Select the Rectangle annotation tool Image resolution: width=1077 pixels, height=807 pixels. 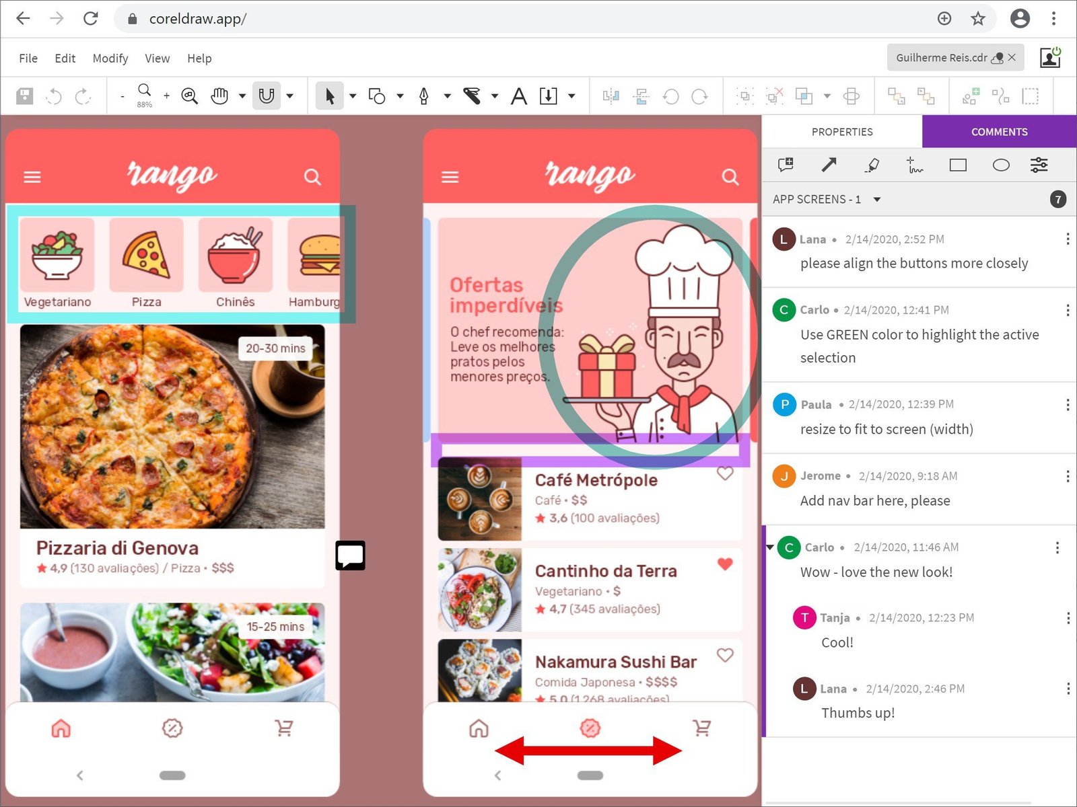[x=958, y=165]
